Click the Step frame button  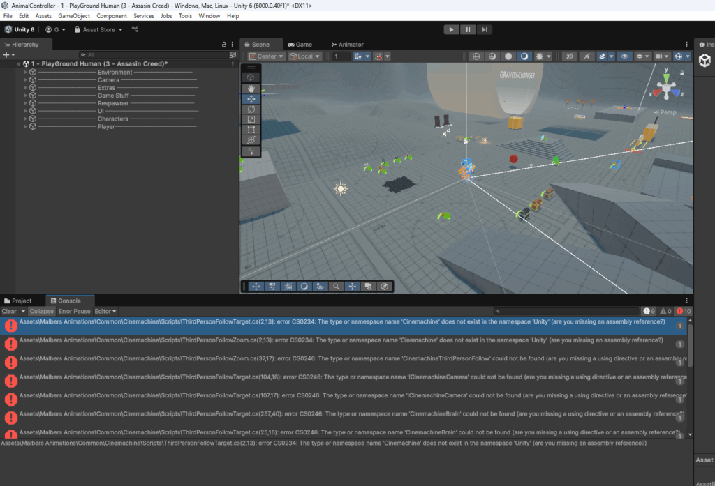click(485, 29)
